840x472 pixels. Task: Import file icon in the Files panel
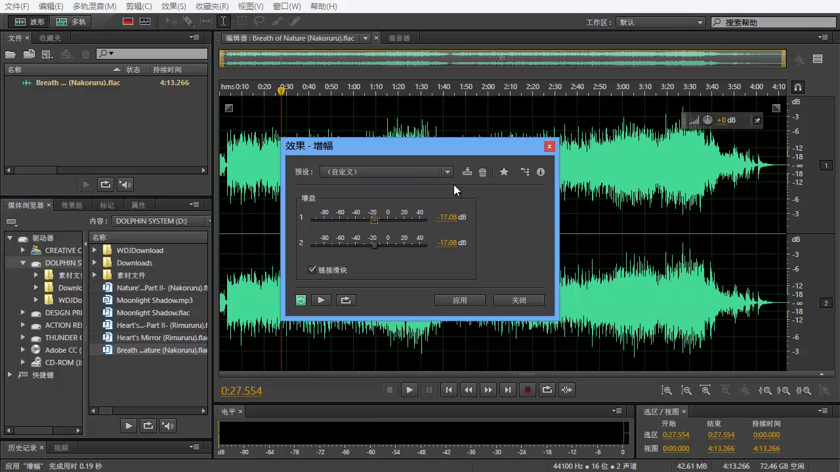coord(29,54)
